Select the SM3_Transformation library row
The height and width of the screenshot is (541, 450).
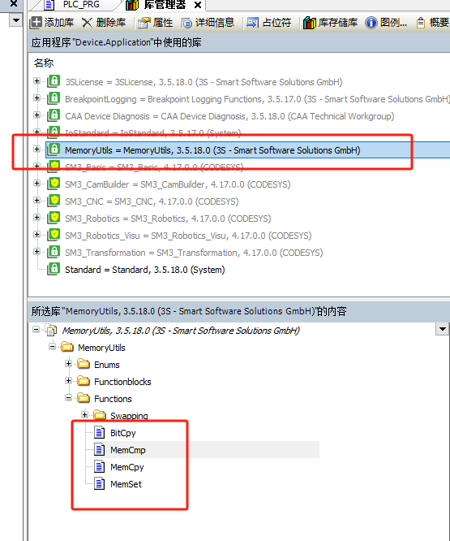click(194, 253)
